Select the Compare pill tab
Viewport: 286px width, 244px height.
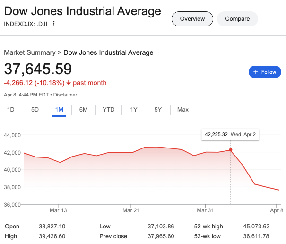(237, 19)
